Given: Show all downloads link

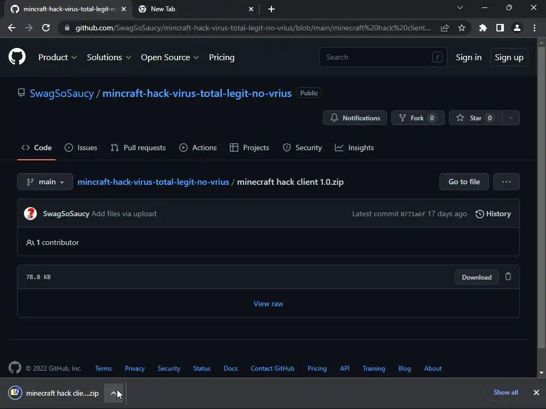Looking at the screenshot, I should 505,392.
